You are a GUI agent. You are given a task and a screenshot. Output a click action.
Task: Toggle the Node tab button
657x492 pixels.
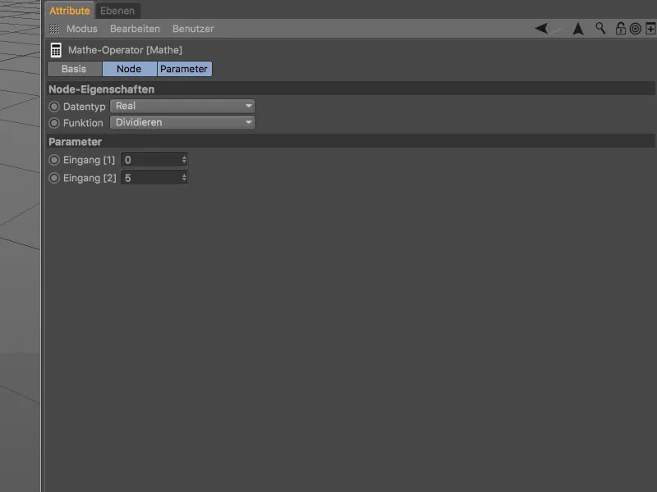[129, 69]
